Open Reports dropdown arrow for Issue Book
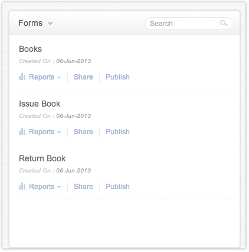This screenshot has height=252, width=249. (59, 132)
